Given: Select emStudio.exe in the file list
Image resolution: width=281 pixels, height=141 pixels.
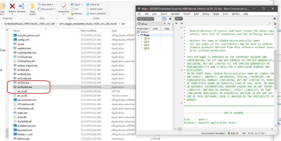Looking at the screenshot, I should click(x=25, y=87).
